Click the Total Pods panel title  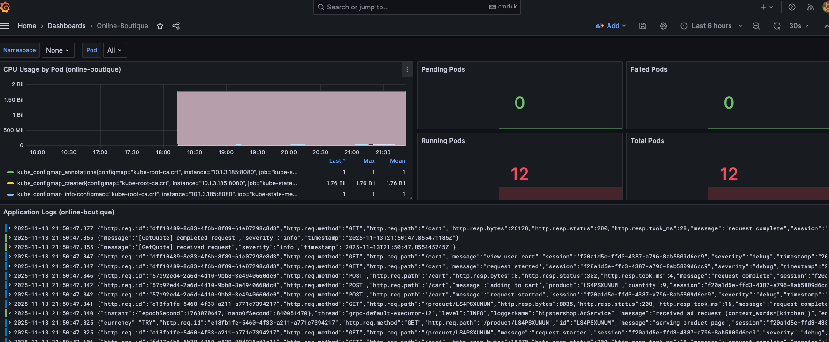[x=647, y=141]
